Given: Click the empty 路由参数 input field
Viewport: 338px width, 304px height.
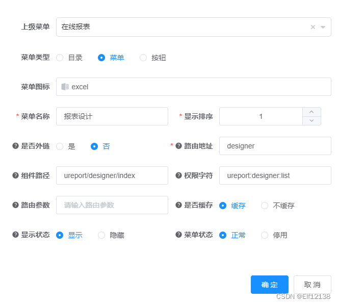Looking at the screenshot, I should (112, 205).
